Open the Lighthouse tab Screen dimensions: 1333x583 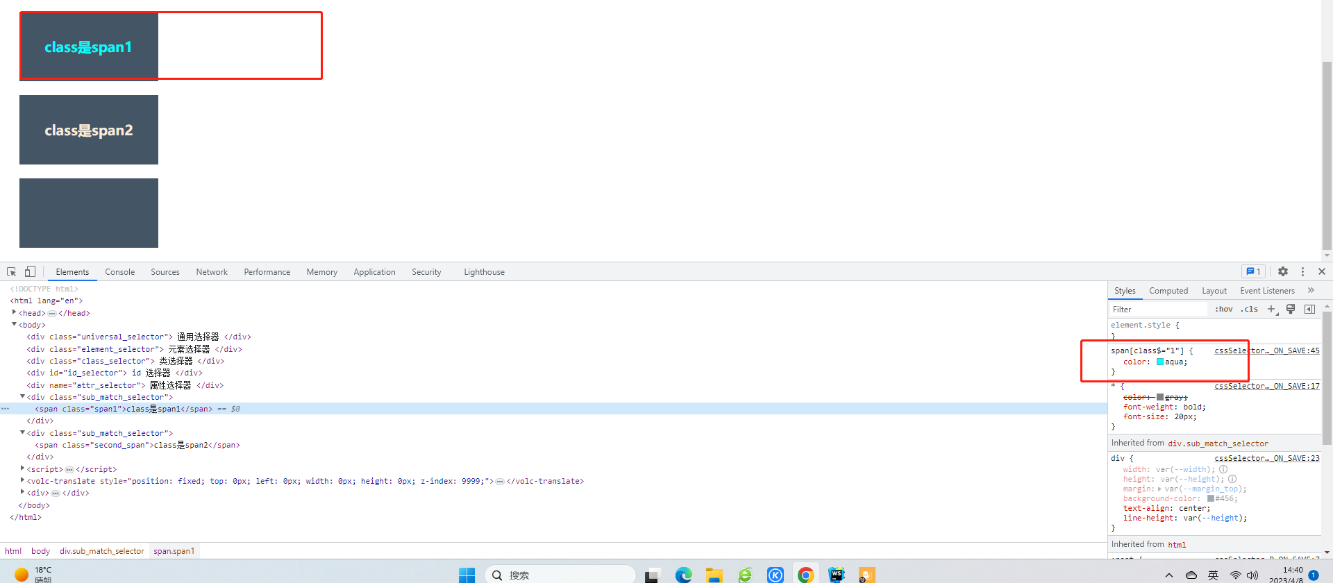coord(484,272)
